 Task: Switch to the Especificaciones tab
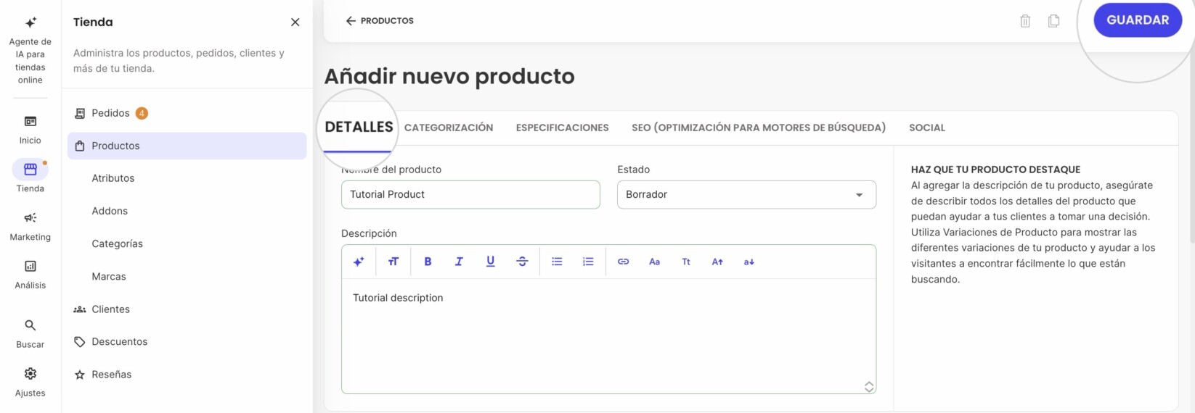[563, 128]
